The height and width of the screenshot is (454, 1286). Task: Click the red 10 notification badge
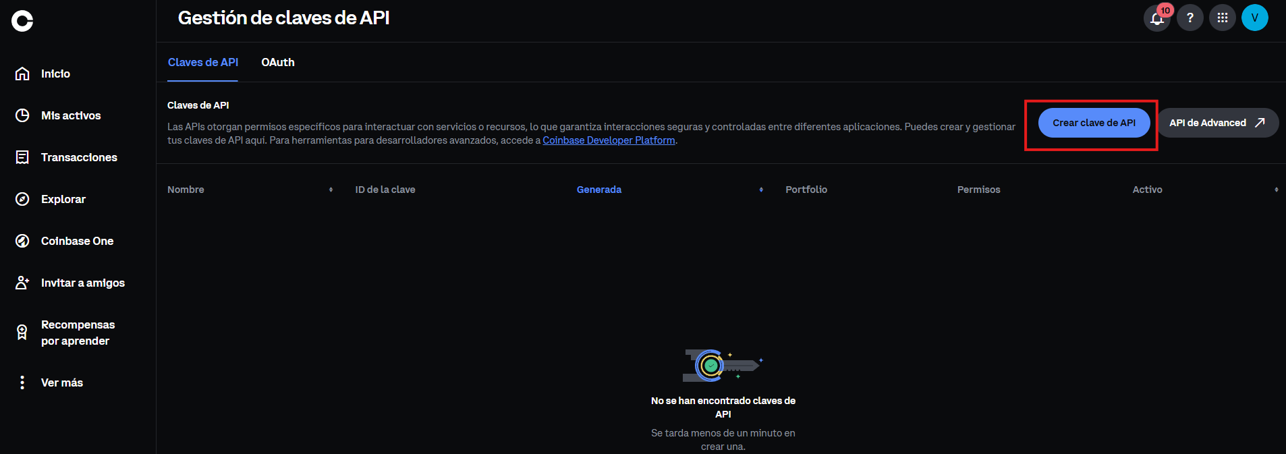pyautogui.click(x=1165, y=10)
